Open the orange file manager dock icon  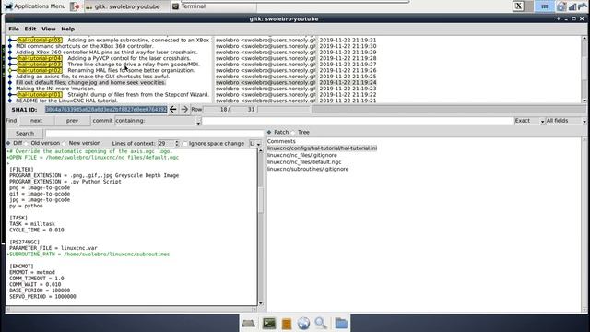point(287,324)
